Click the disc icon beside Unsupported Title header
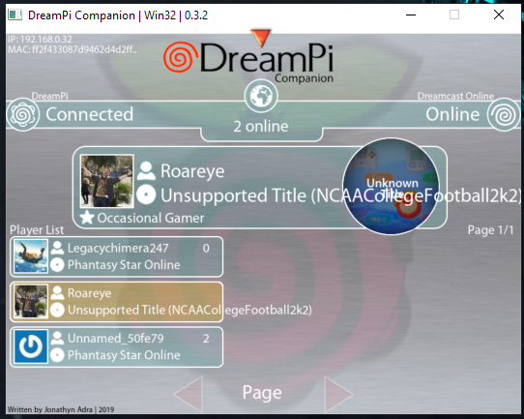Image resolution: width=524 pixels, height=419 pixels. point(146,195)
